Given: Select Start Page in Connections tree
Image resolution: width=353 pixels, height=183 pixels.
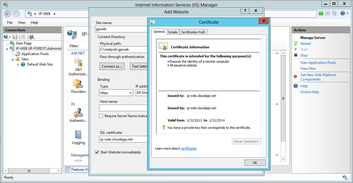Looking at the screenshot, I should pos(24,43).
